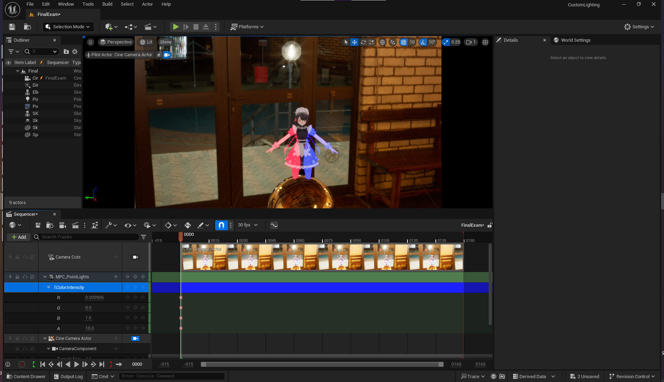Click the Sequencer timeline range scrollbar
Screen dimensions: 664x382
click(322, 364)
